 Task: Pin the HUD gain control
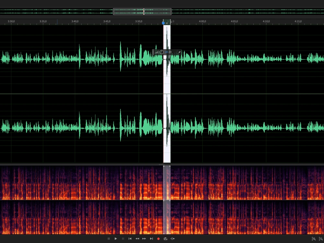click(179, 52)
